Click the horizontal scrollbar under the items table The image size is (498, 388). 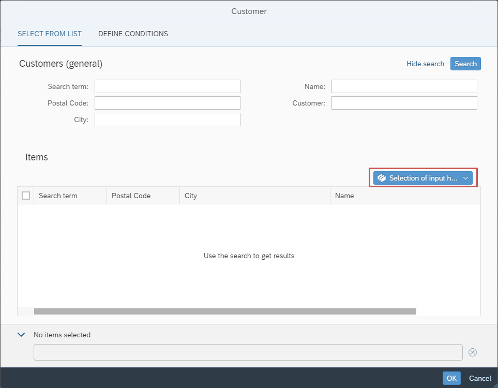(x=225, y=311)
